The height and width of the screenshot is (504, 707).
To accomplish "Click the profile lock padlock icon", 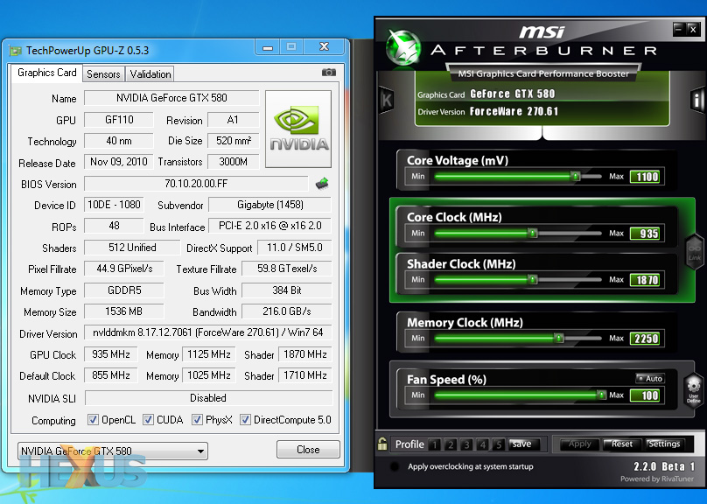I will coord(382,444).
